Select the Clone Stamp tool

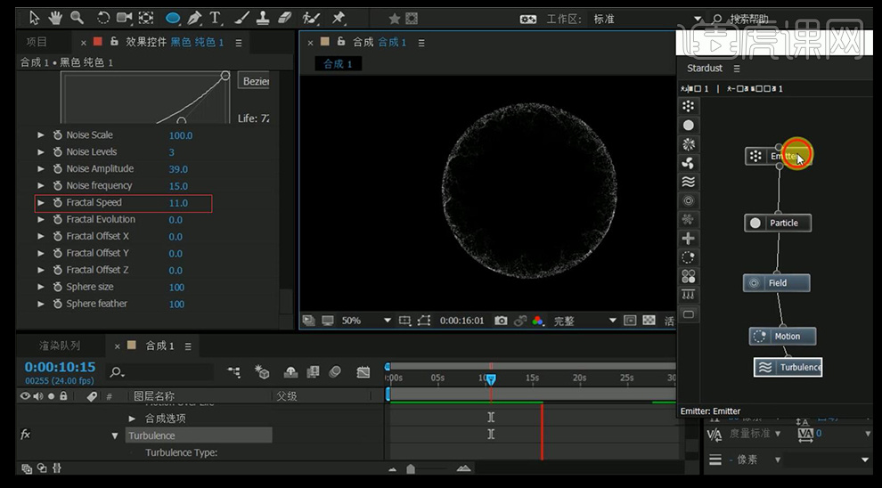pos(264,18)
